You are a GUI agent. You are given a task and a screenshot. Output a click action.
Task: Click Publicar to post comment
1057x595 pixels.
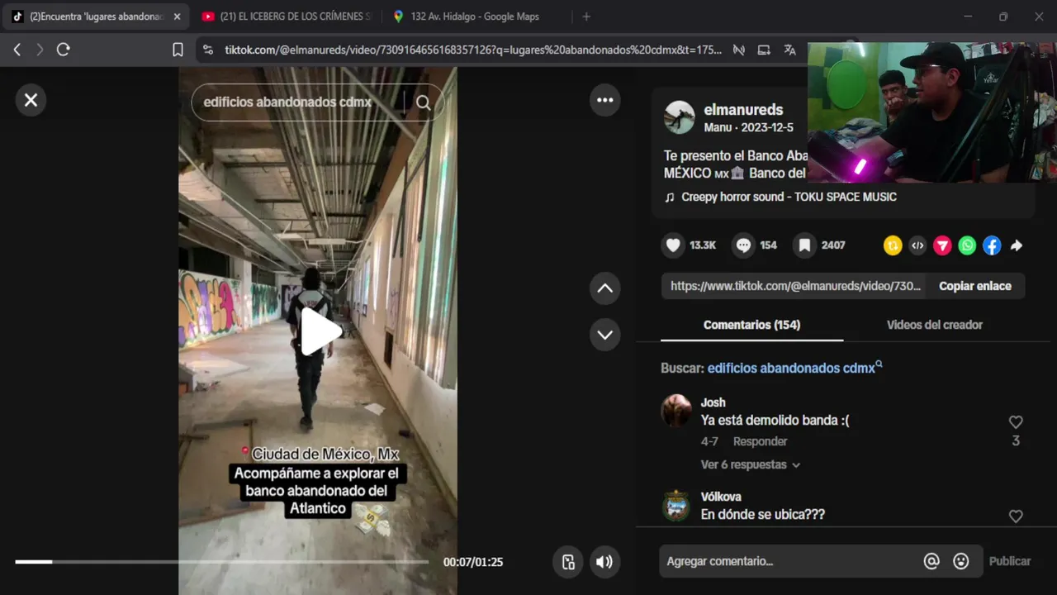coord(1010,561)
